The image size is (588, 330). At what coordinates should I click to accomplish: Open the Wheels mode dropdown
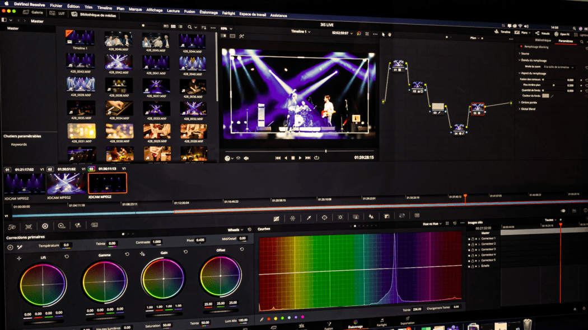[236, 230]
